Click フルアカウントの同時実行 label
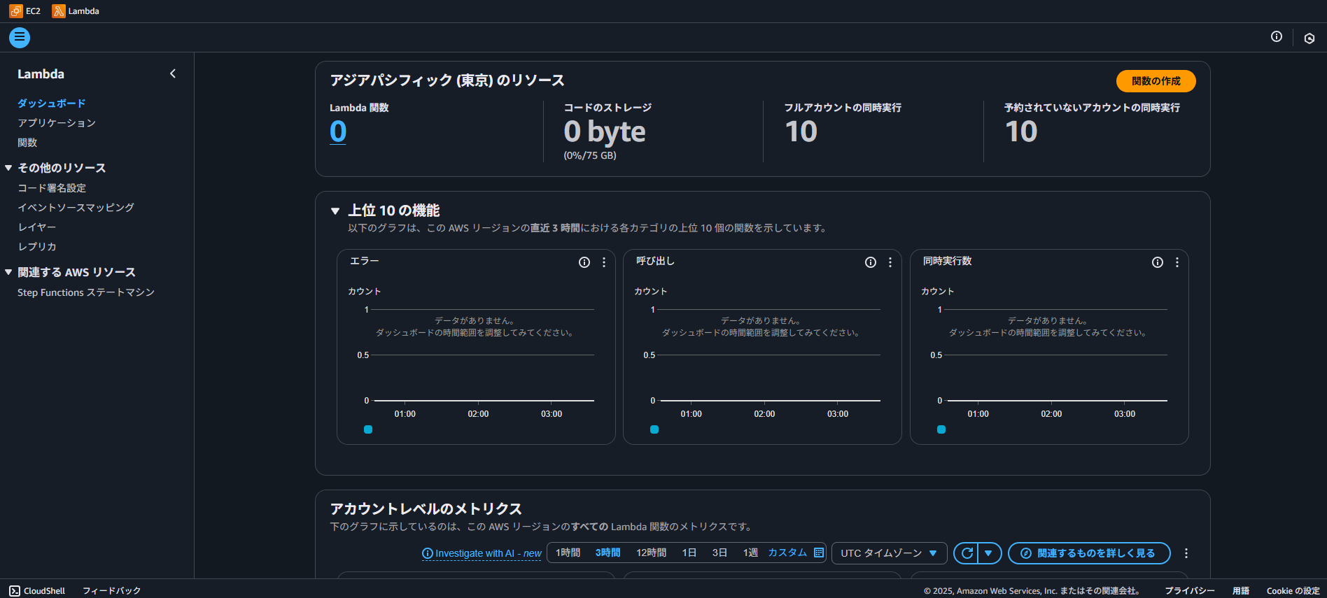 [x=843, y=108]
